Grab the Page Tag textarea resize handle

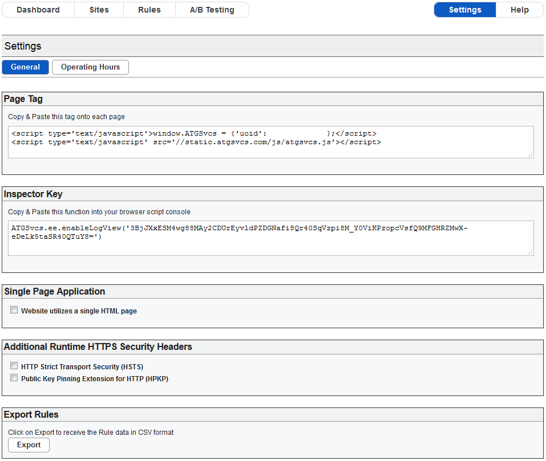point(530,154)
